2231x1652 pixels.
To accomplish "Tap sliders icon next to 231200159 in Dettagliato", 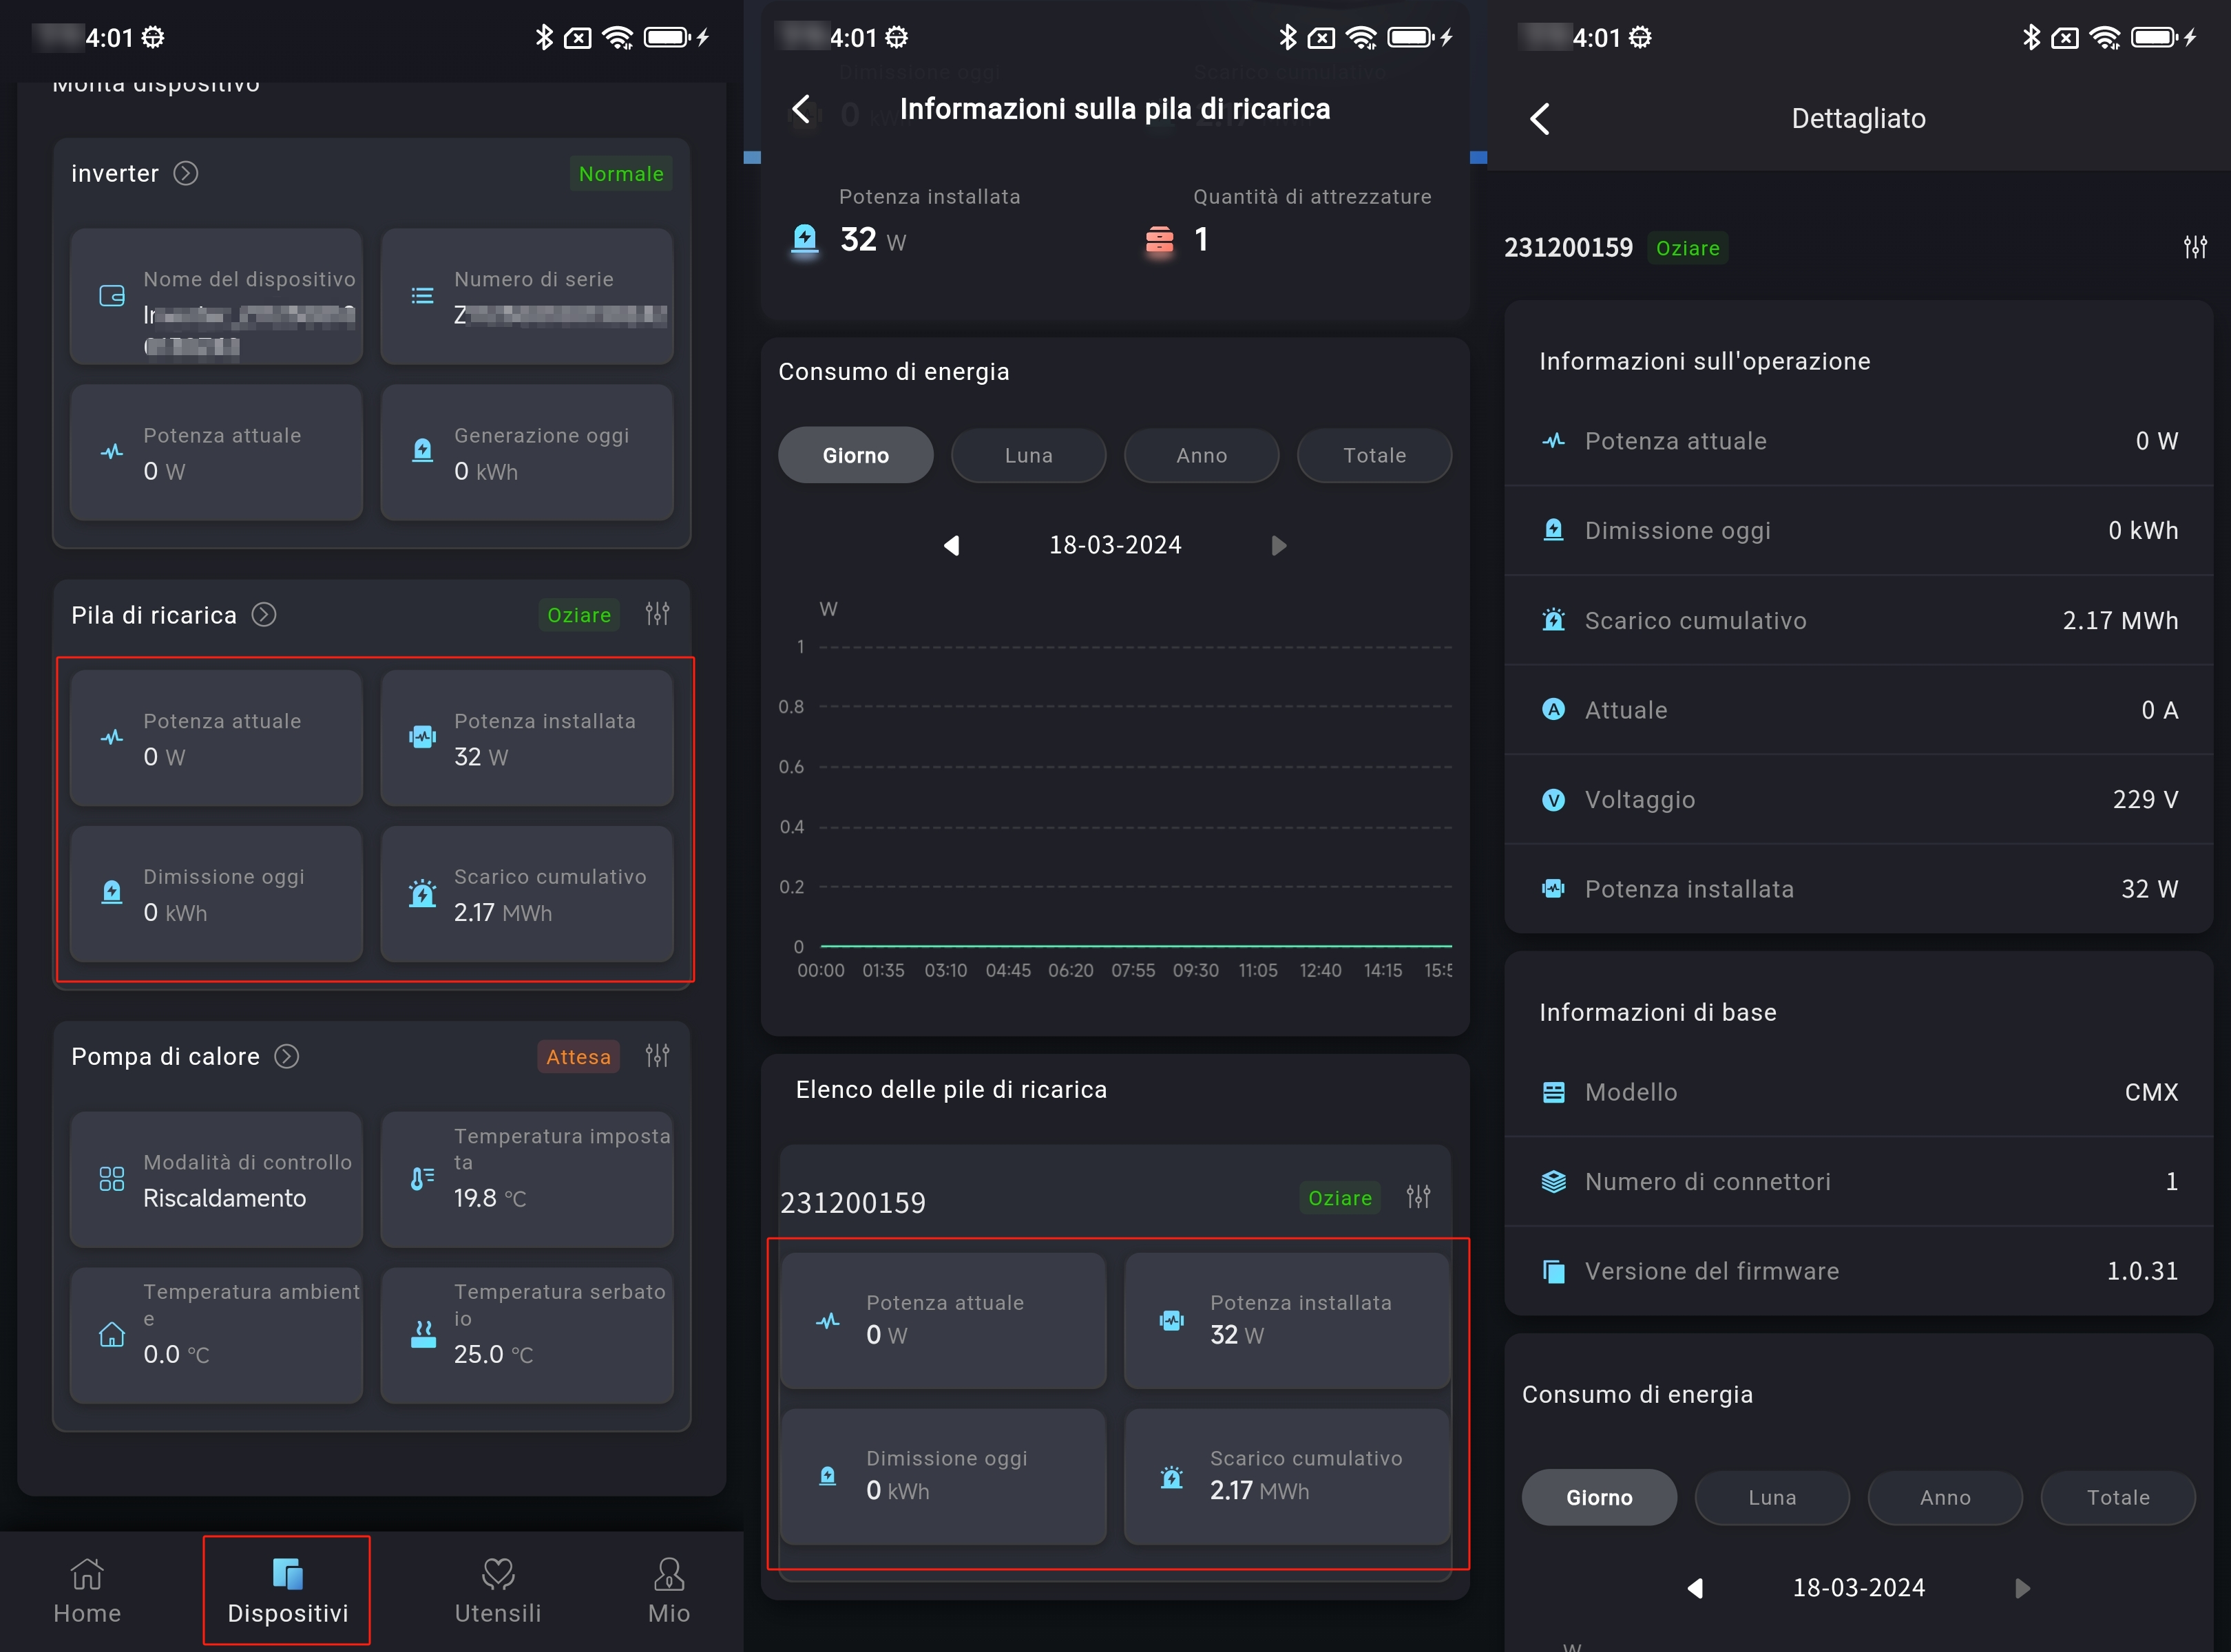I will (2194, 247).
